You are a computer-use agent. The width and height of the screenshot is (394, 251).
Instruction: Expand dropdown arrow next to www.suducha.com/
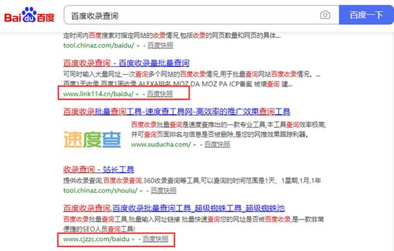(x=195, y=145)
